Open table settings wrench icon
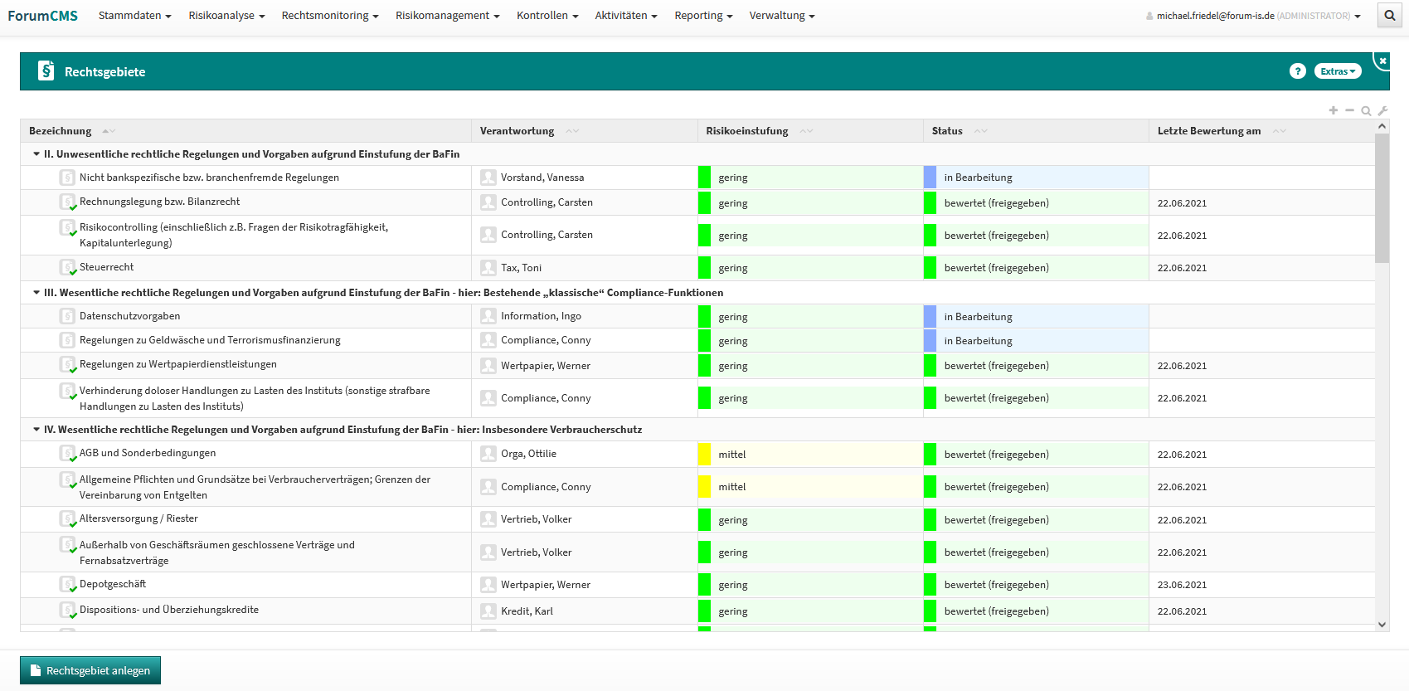 1382,110
